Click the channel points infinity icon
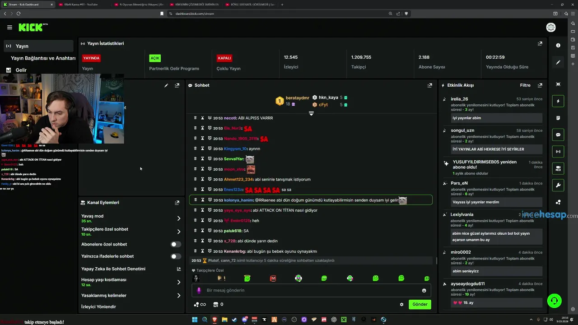This screenshot has width=578, height=325. coord(200,304)
